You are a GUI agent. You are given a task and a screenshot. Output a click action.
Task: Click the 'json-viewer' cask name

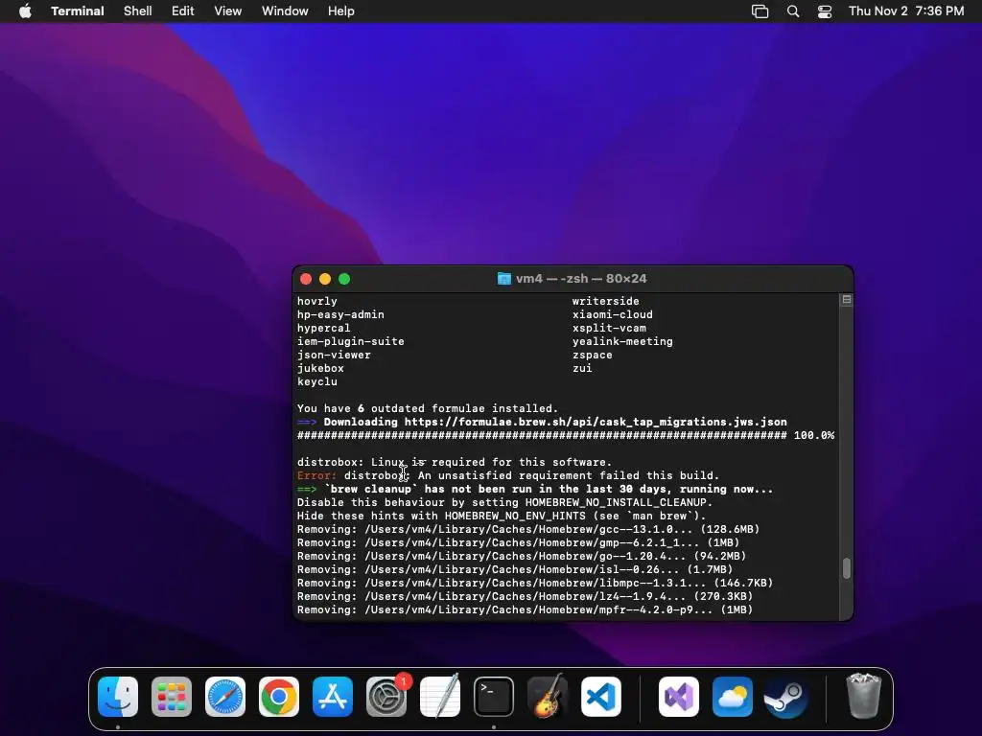coord(334,355)
